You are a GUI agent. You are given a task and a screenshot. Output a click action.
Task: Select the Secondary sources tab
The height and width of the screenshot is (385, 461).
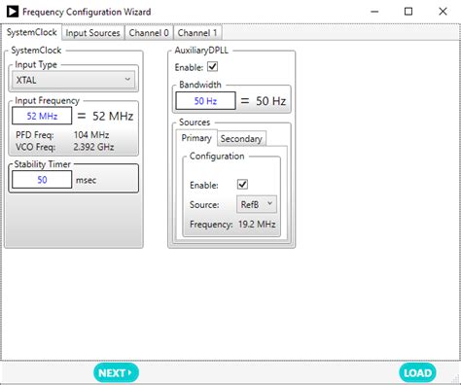point(241,139)
